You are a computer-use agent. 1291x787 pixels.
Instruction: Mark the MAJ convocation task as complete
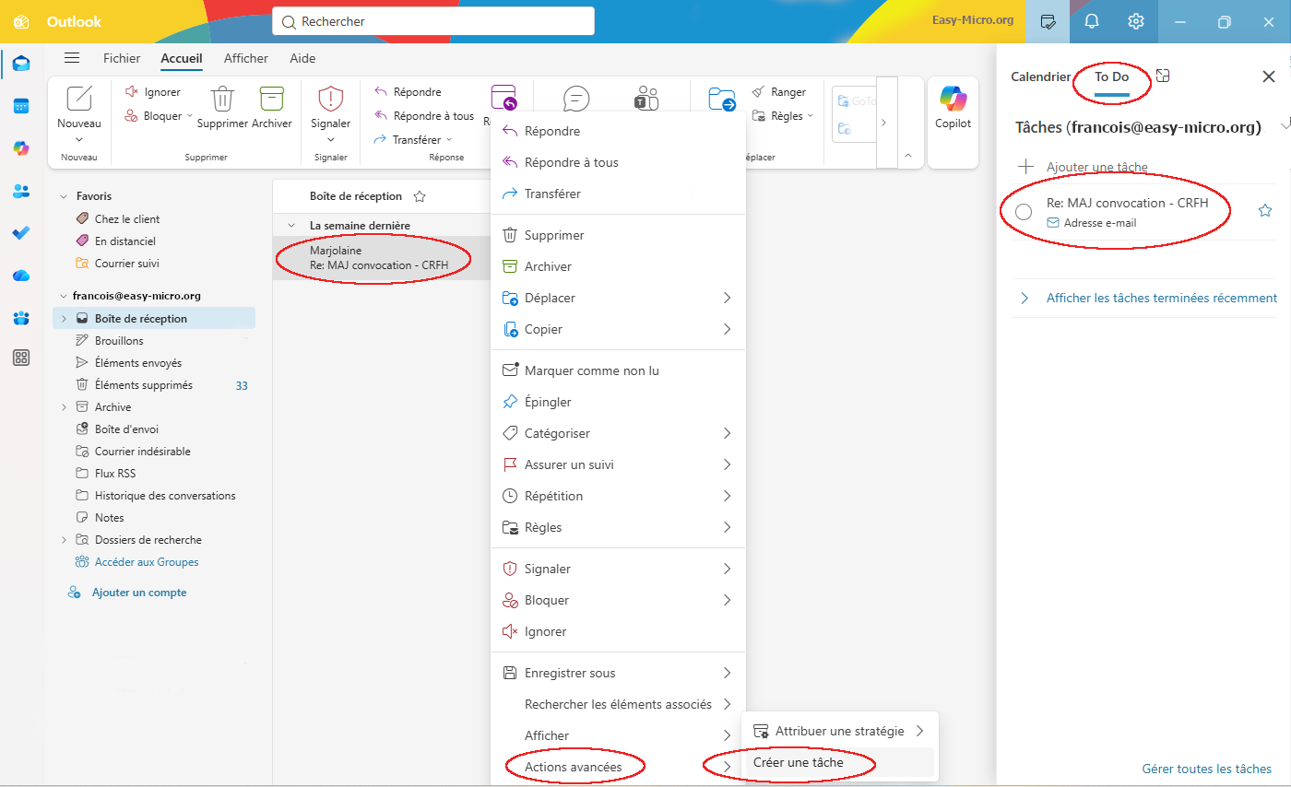(x=1024, y=212)
